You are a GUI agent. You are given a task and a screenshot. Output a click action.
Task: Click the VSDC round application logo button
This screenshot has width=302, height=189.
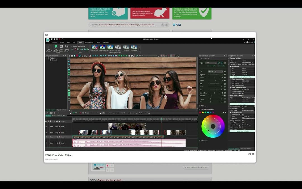point(48,40)
